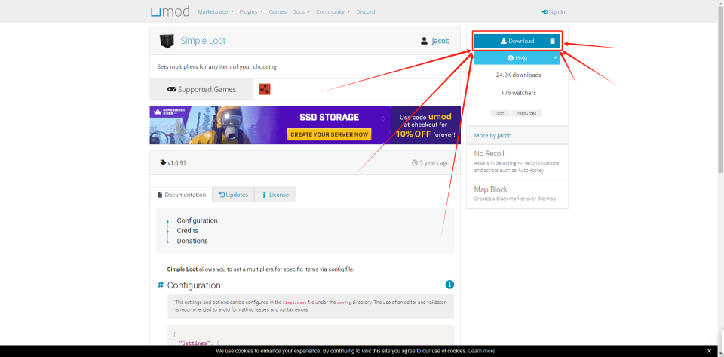Dismiss the cookie notice
Screen dimensions: 724x357
(709, 351)
